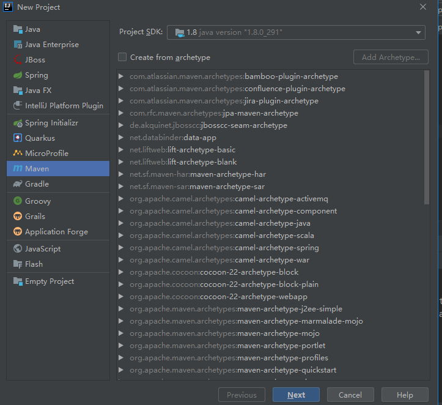
Task: Select Gradle in the project list
Action: pyautogui.click(x=58, y=184)
